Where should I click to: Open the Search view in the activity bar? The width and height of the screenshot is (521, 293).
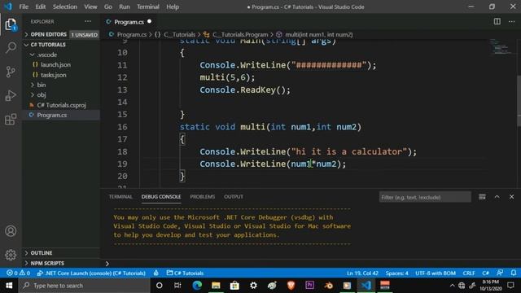11,48
